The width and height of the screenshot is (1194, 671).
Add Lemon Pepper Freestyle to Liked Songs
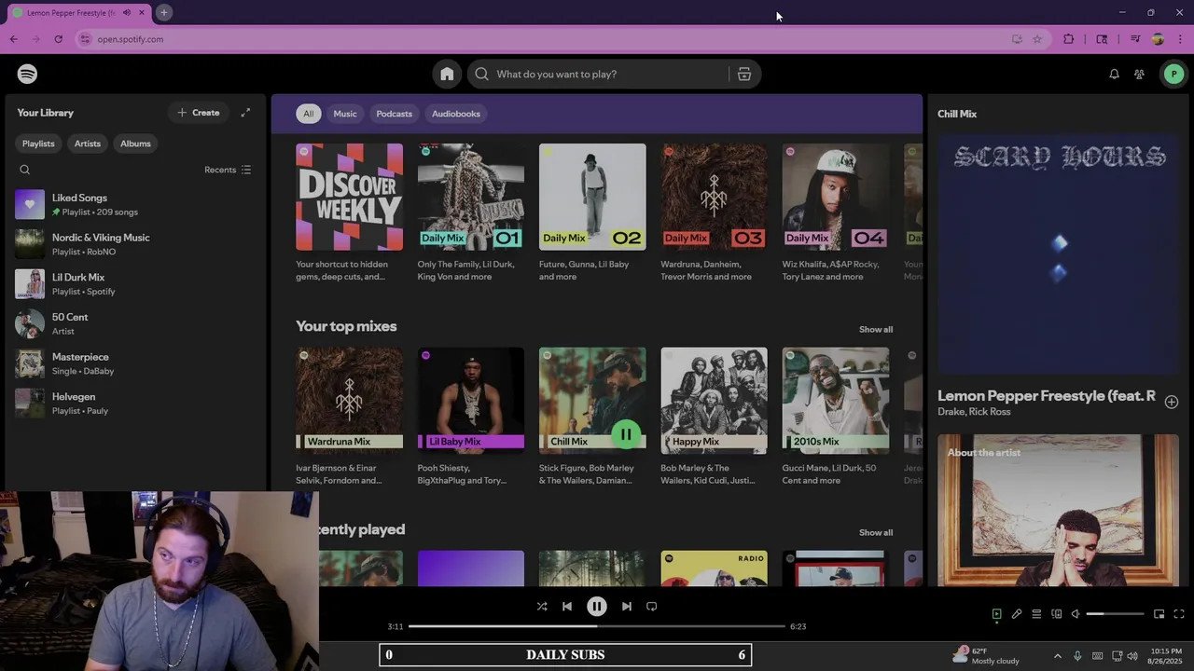[x=1172, y=402]
